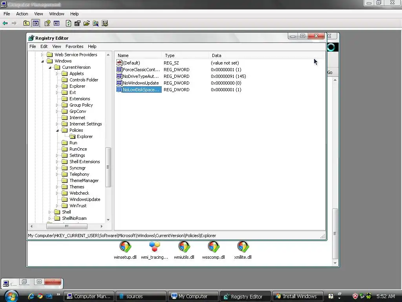Image resolution: width=402 pixels, height=302 pixels.
Task: Click the magnifier search toolbar icon
Action: click(x=96, y=23)
